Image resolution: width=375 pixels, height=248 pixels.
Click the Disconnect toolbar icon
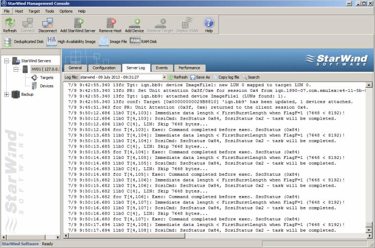coord(48,25)
